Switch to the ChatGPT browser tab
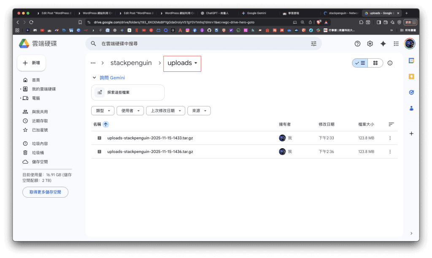The image size is (432, 258). pyautogui.click(x=217, y=13)
